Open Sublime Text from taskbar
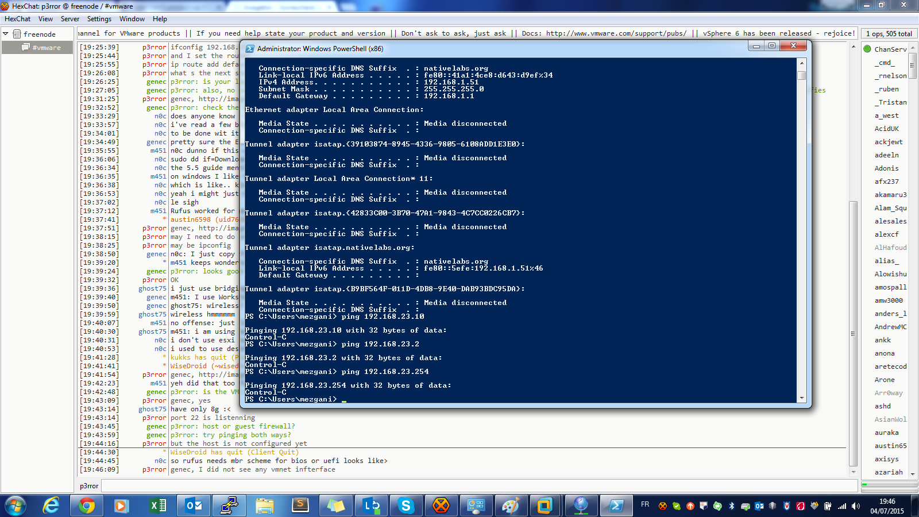Screen dimensions: 919x517 (x=300, y=506)
